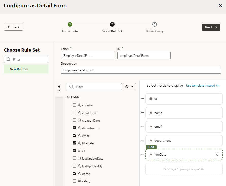Click the text type icon on the name field

coord(150,113)
